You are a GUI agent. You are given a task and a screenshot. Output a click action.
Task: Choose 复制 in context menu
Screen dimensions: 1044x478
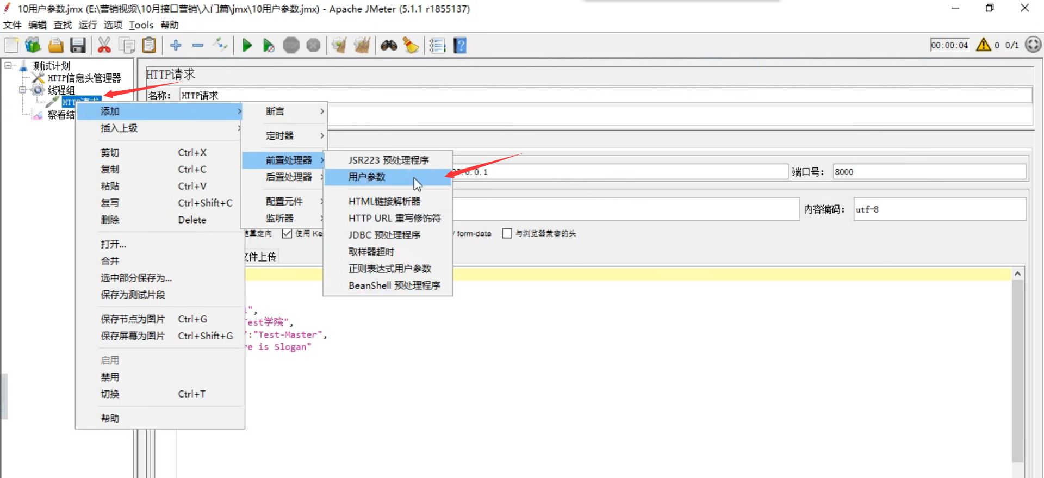tap(159, 169)
